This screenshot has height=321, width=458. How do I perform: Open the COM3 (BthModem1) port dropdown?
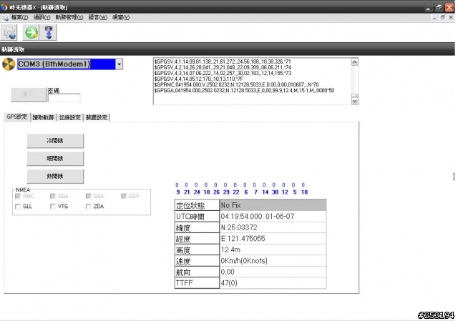click(120, 64)
